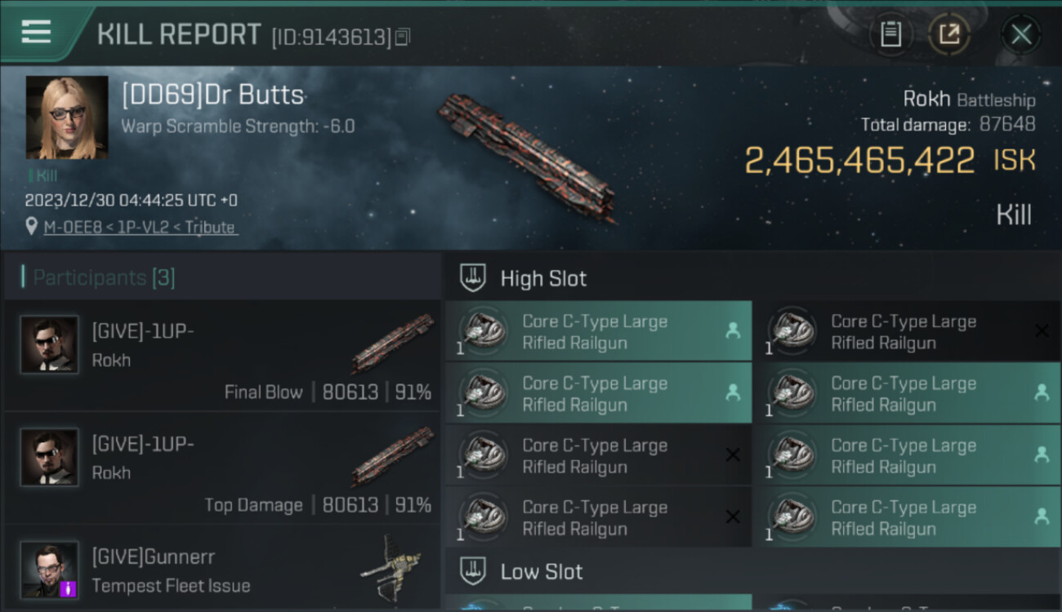Share the kill report externally

[x=949, y=34]
